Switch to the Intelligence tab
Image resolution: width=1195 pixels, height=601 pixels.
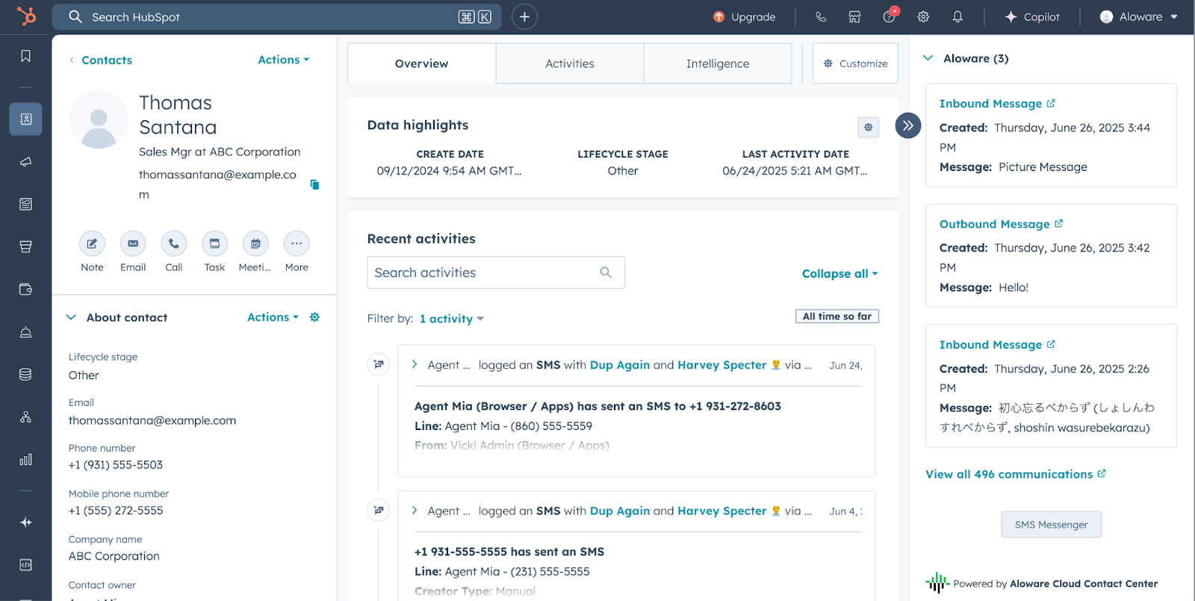717,63
